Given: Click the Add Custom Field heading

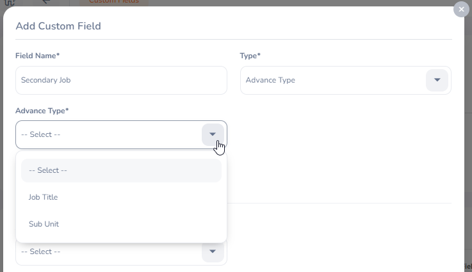Looking at the screenshot, I should [58, 26].
